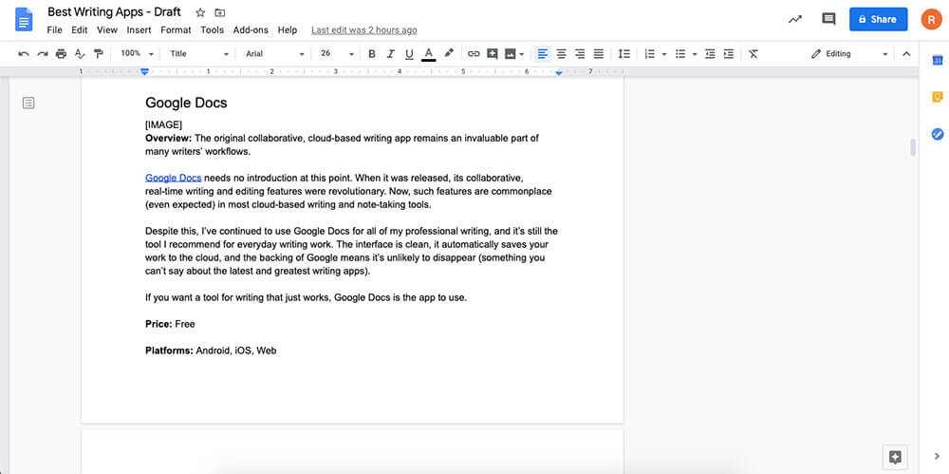Screen dimensions: 949x474
Task: Click the Increase indent icon
Action: 729,54
